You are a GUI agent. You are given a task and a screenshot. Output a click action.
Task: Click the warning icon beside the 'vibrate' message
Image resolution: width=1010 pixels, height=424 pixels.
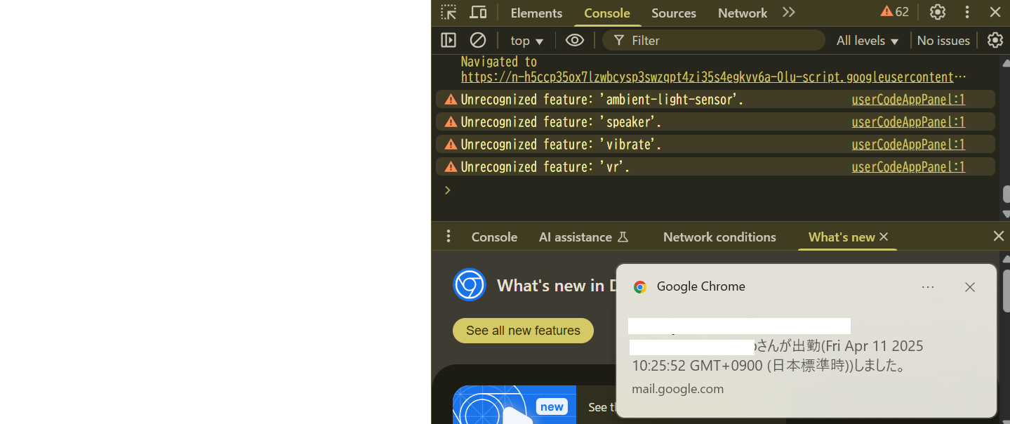tap(451, 145)
